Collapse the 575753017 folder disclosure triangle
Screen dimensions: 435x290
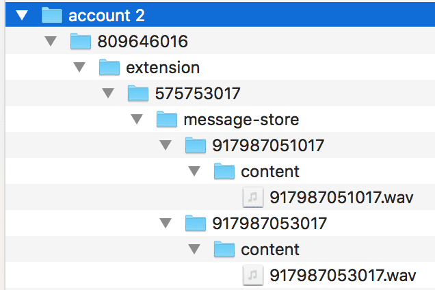click(x=107, y=94)
